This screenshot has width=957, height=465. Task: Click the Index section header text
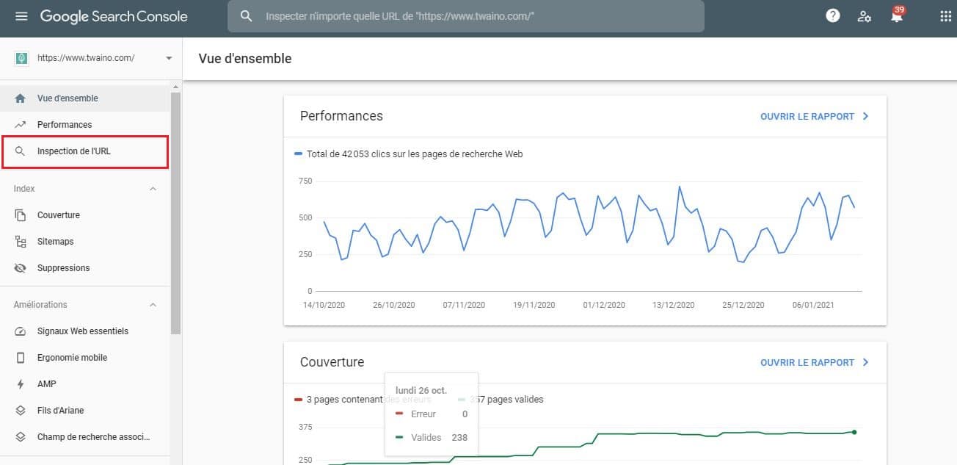(24, 189)
